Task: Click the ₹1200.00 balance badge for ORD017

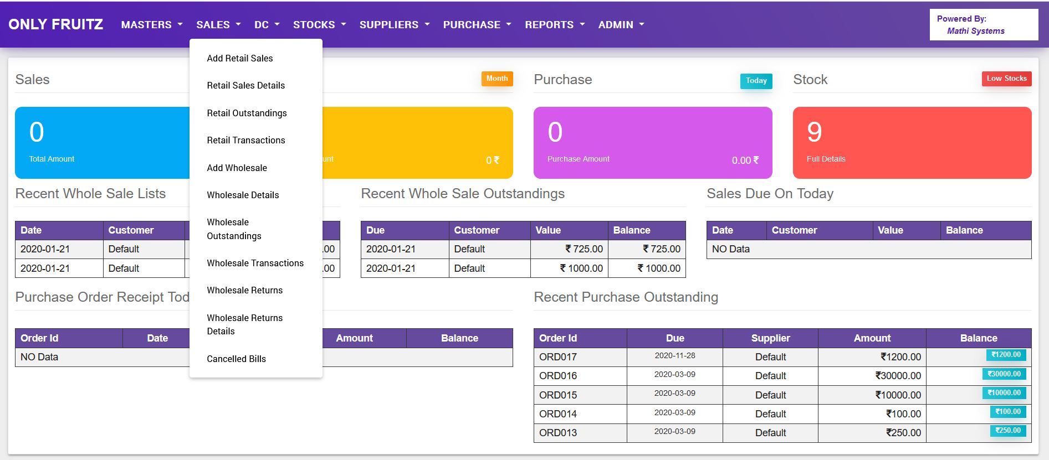Action: tap(1006, 355)
